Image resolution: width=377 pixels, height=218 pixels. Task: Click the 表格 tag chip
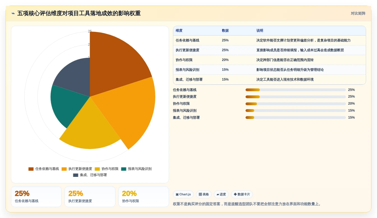point(204,194)
